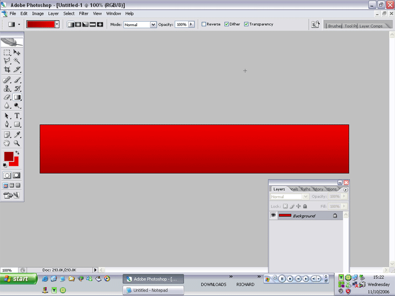Swap foreground and background colors

[17, 152]
